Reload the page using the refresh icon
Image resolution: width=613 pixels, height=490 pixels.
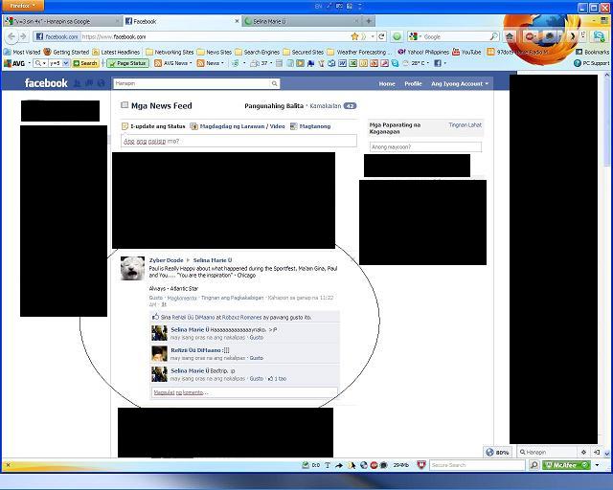click(381, 36)
